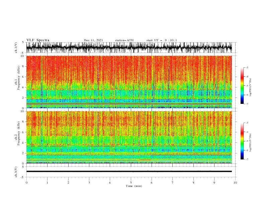Click the time axis tick label "2"
The width and height of the screenshot is (265, 205).
coord(68,183)
